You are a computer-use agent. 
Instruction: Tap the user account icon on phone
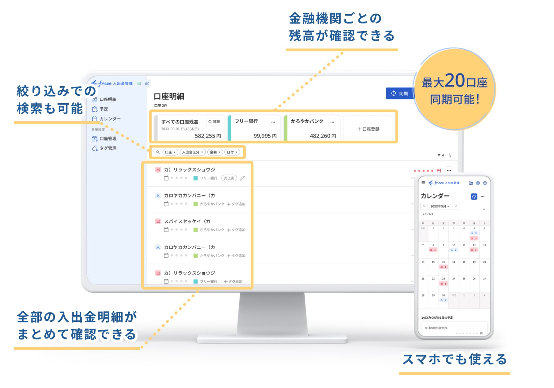[x=478, y=183]
